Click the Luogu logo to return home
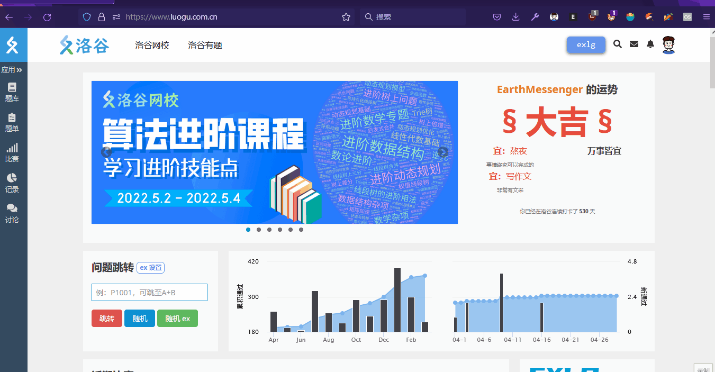Image resolution: width=715 pixels, height=372 pixels. [84, 45]
